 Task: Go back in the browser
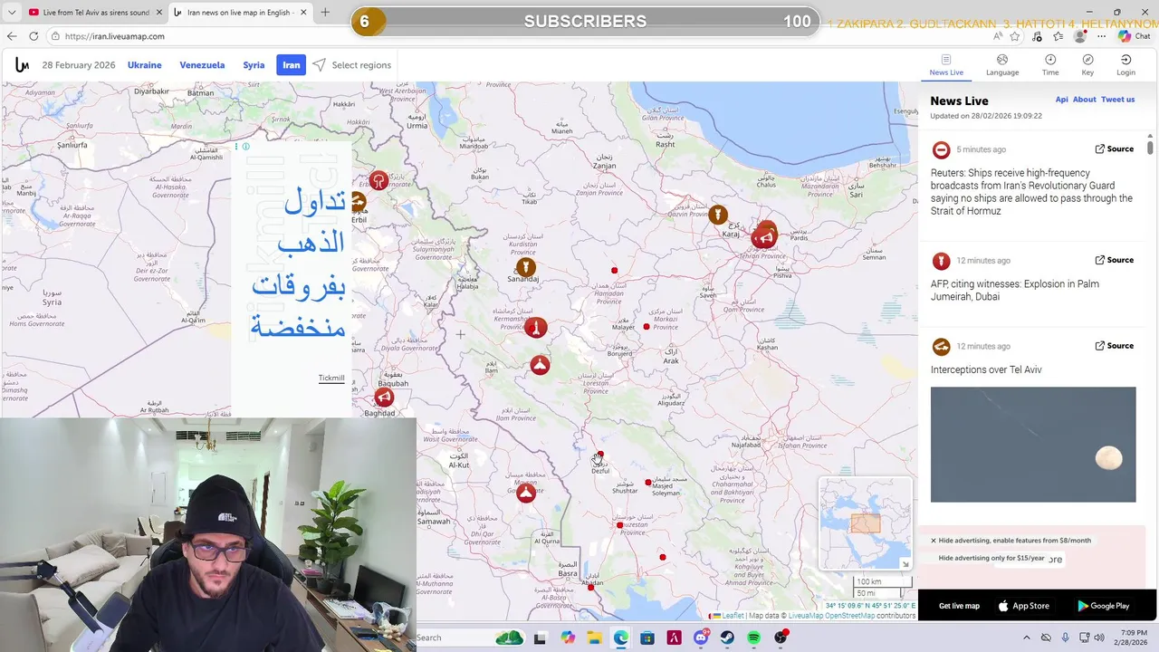tap(12, 36)
